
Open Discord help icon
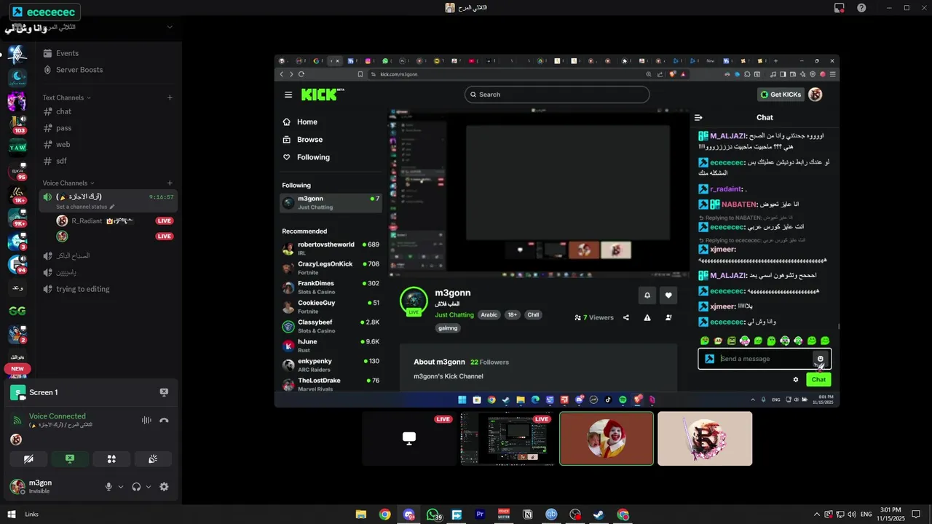tap(861, 8)
